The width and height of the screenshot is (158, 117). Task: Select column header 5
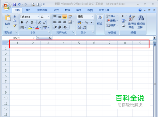coord(79,43)
